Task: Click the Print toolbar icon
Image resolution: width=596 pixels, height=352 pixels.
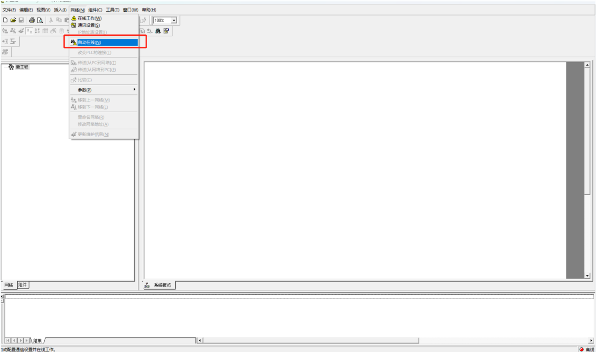Action: pyautogui.click(x=32, y=20)
